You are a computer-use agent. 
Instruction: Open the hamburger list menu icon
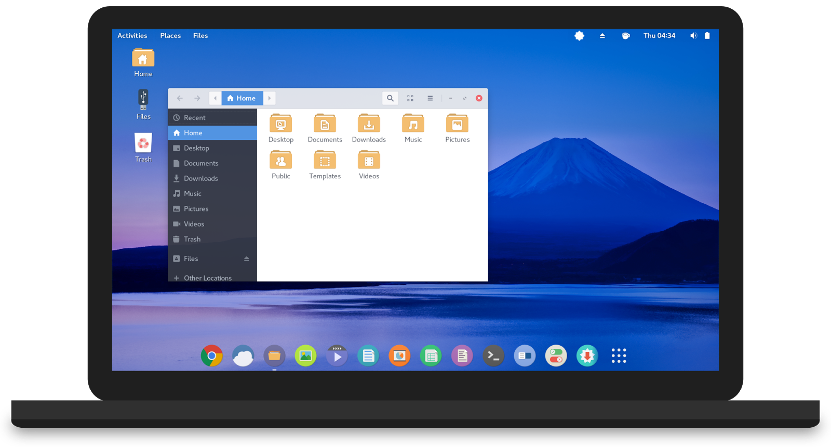(430, 98)
